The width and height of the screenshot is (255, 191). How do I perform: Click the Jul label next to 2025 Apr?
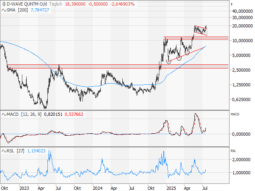(x=205, y=188)
